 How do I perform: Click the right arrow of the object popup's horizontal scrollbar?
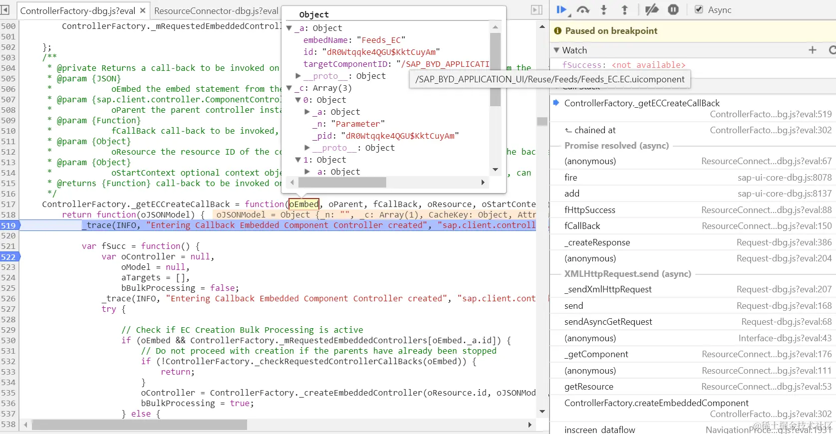click(483, 183)
